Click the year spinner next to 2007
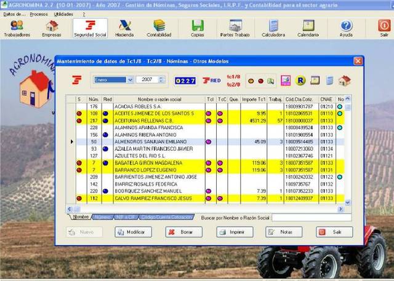Viewport: 394px width, 281px height. 161,80
